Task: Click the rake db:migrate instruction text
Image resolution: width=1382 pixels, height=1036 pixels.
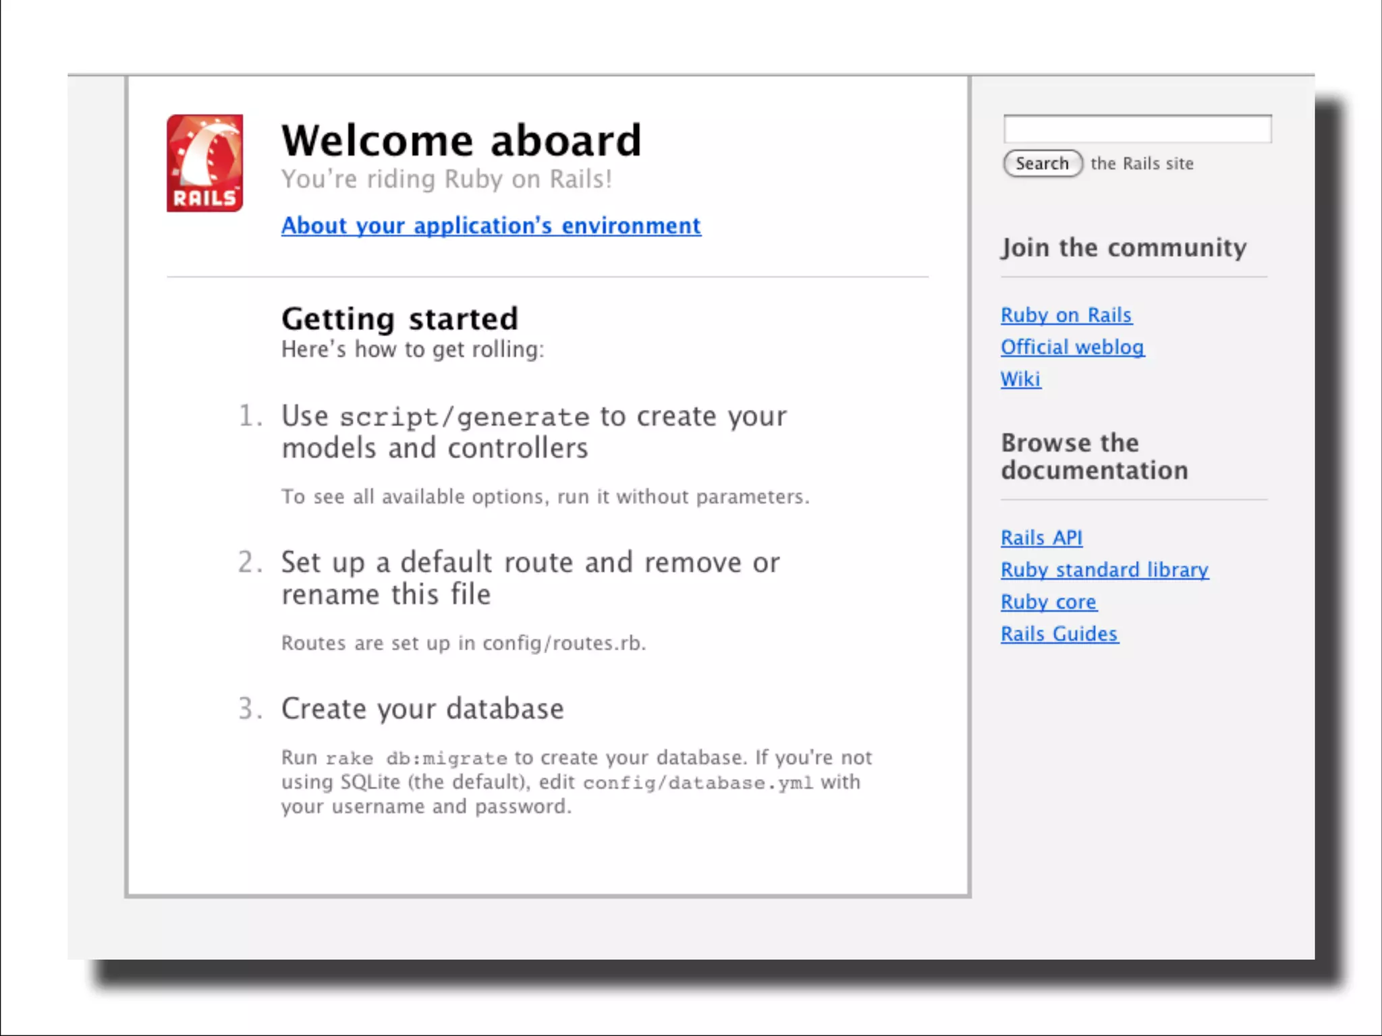Action: point(576,782)
